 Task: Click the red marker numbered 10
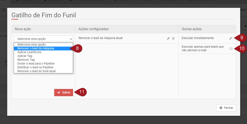coord(242,48)
